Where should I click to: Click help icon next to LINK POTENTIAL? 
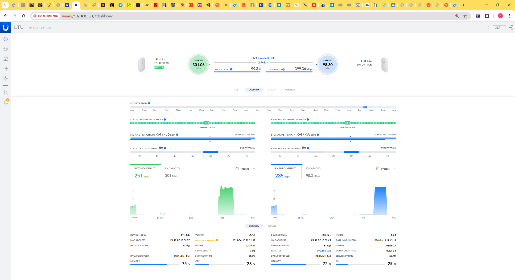click(231, 70)
